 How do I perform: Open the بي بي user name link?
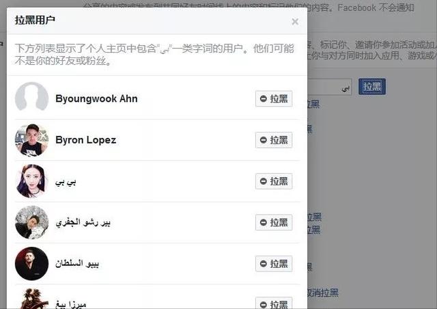tap(66, 183)
